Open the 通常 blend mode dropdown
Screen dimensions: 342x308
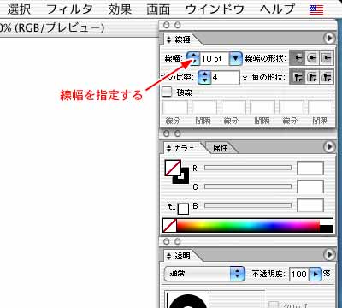204,274
